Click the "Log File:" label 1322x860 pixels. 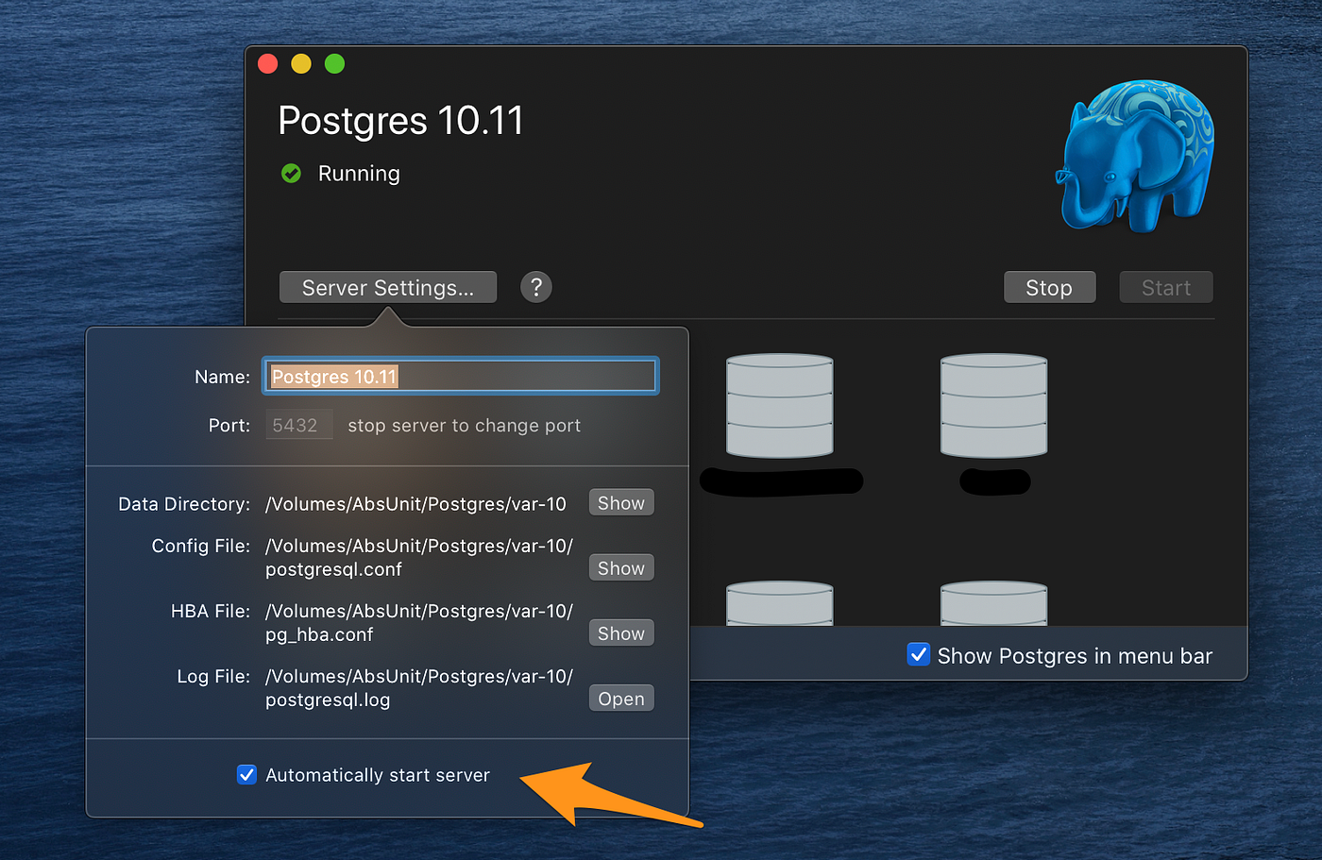(213, 677)
